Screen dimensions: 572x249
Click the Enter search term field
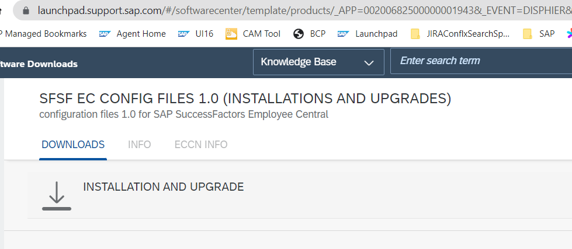pos(481,61)
